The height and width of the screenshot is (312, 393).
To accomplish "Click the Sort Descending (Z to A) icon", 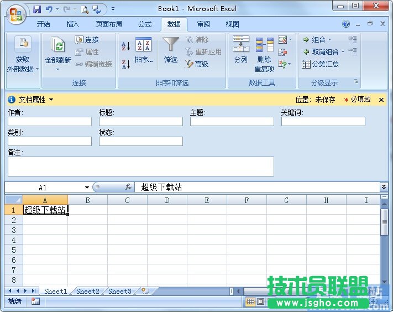I will pyautogui.click(x=125, y=64).
